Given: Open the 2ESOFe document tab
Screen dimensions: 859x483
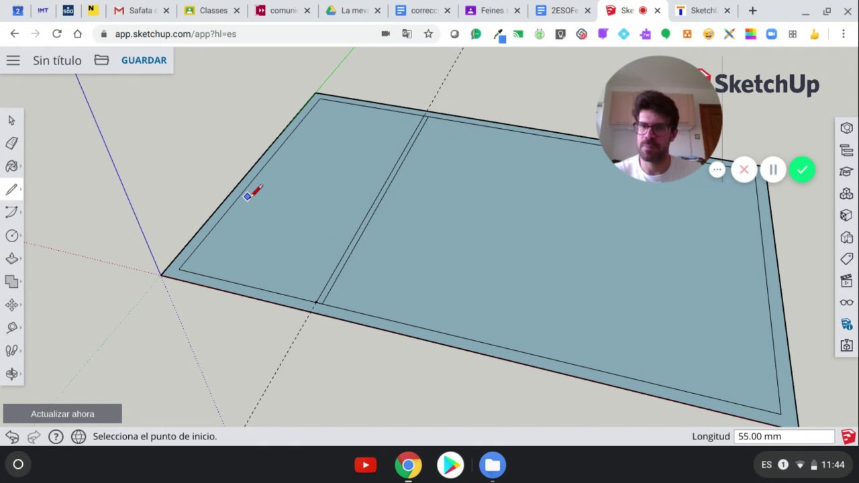Looking at the screenshot, I should point(562,11).
